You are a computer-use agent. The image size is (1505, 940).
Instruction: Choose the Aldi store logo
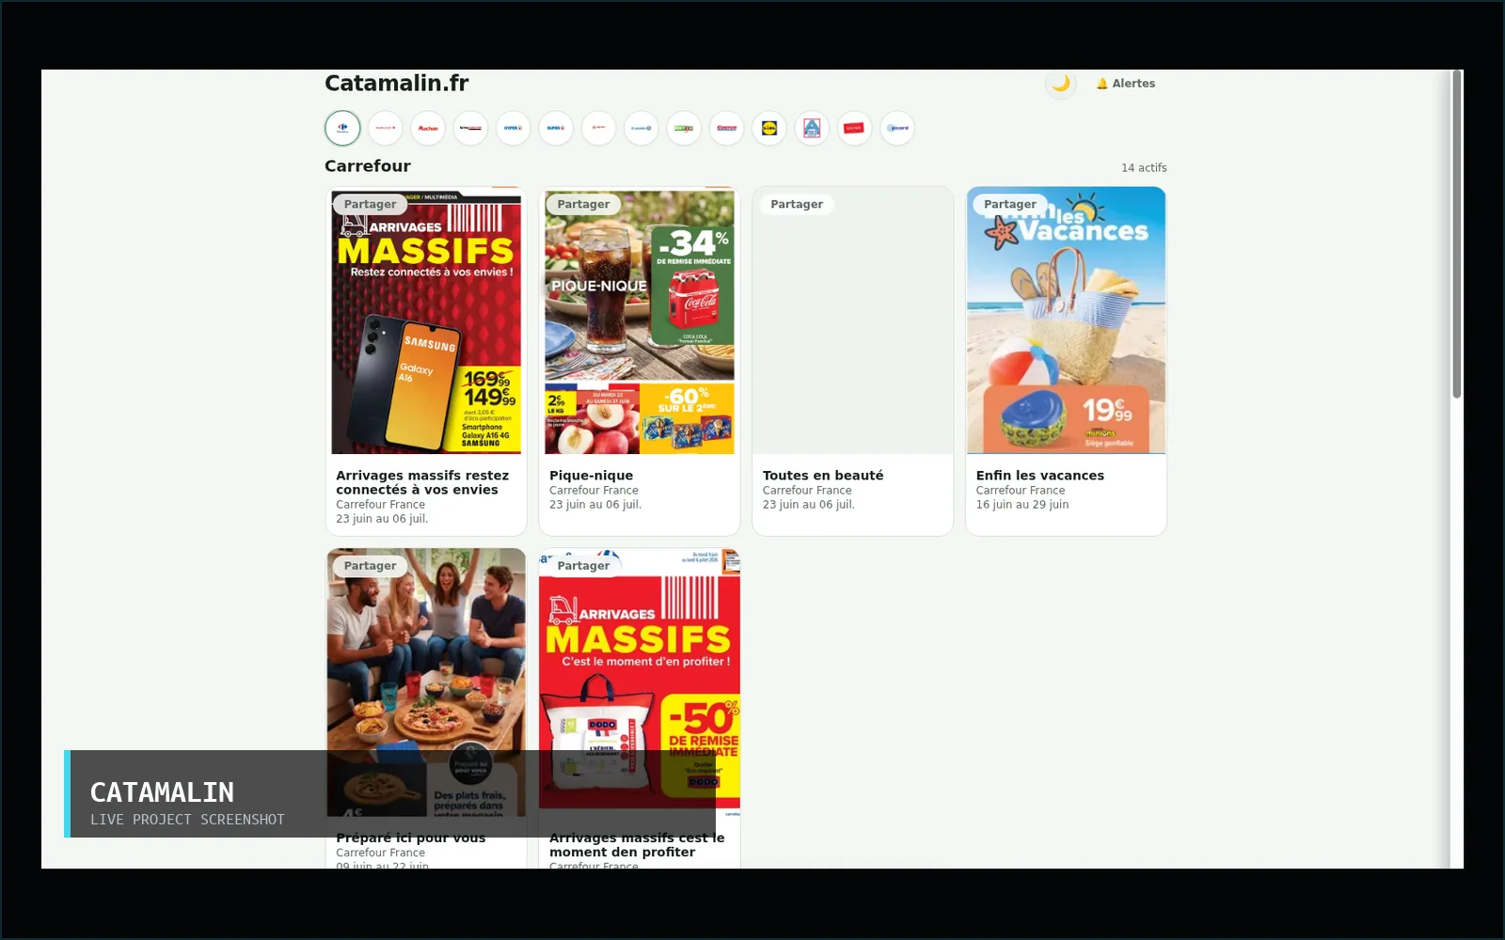812,128
